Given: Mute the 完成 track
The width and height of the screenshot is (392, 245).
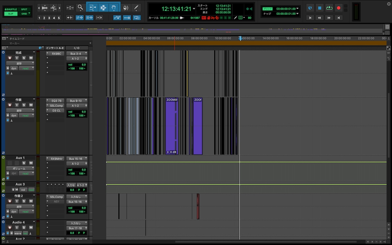Looking at the screenshot, I should coord(31,58).
